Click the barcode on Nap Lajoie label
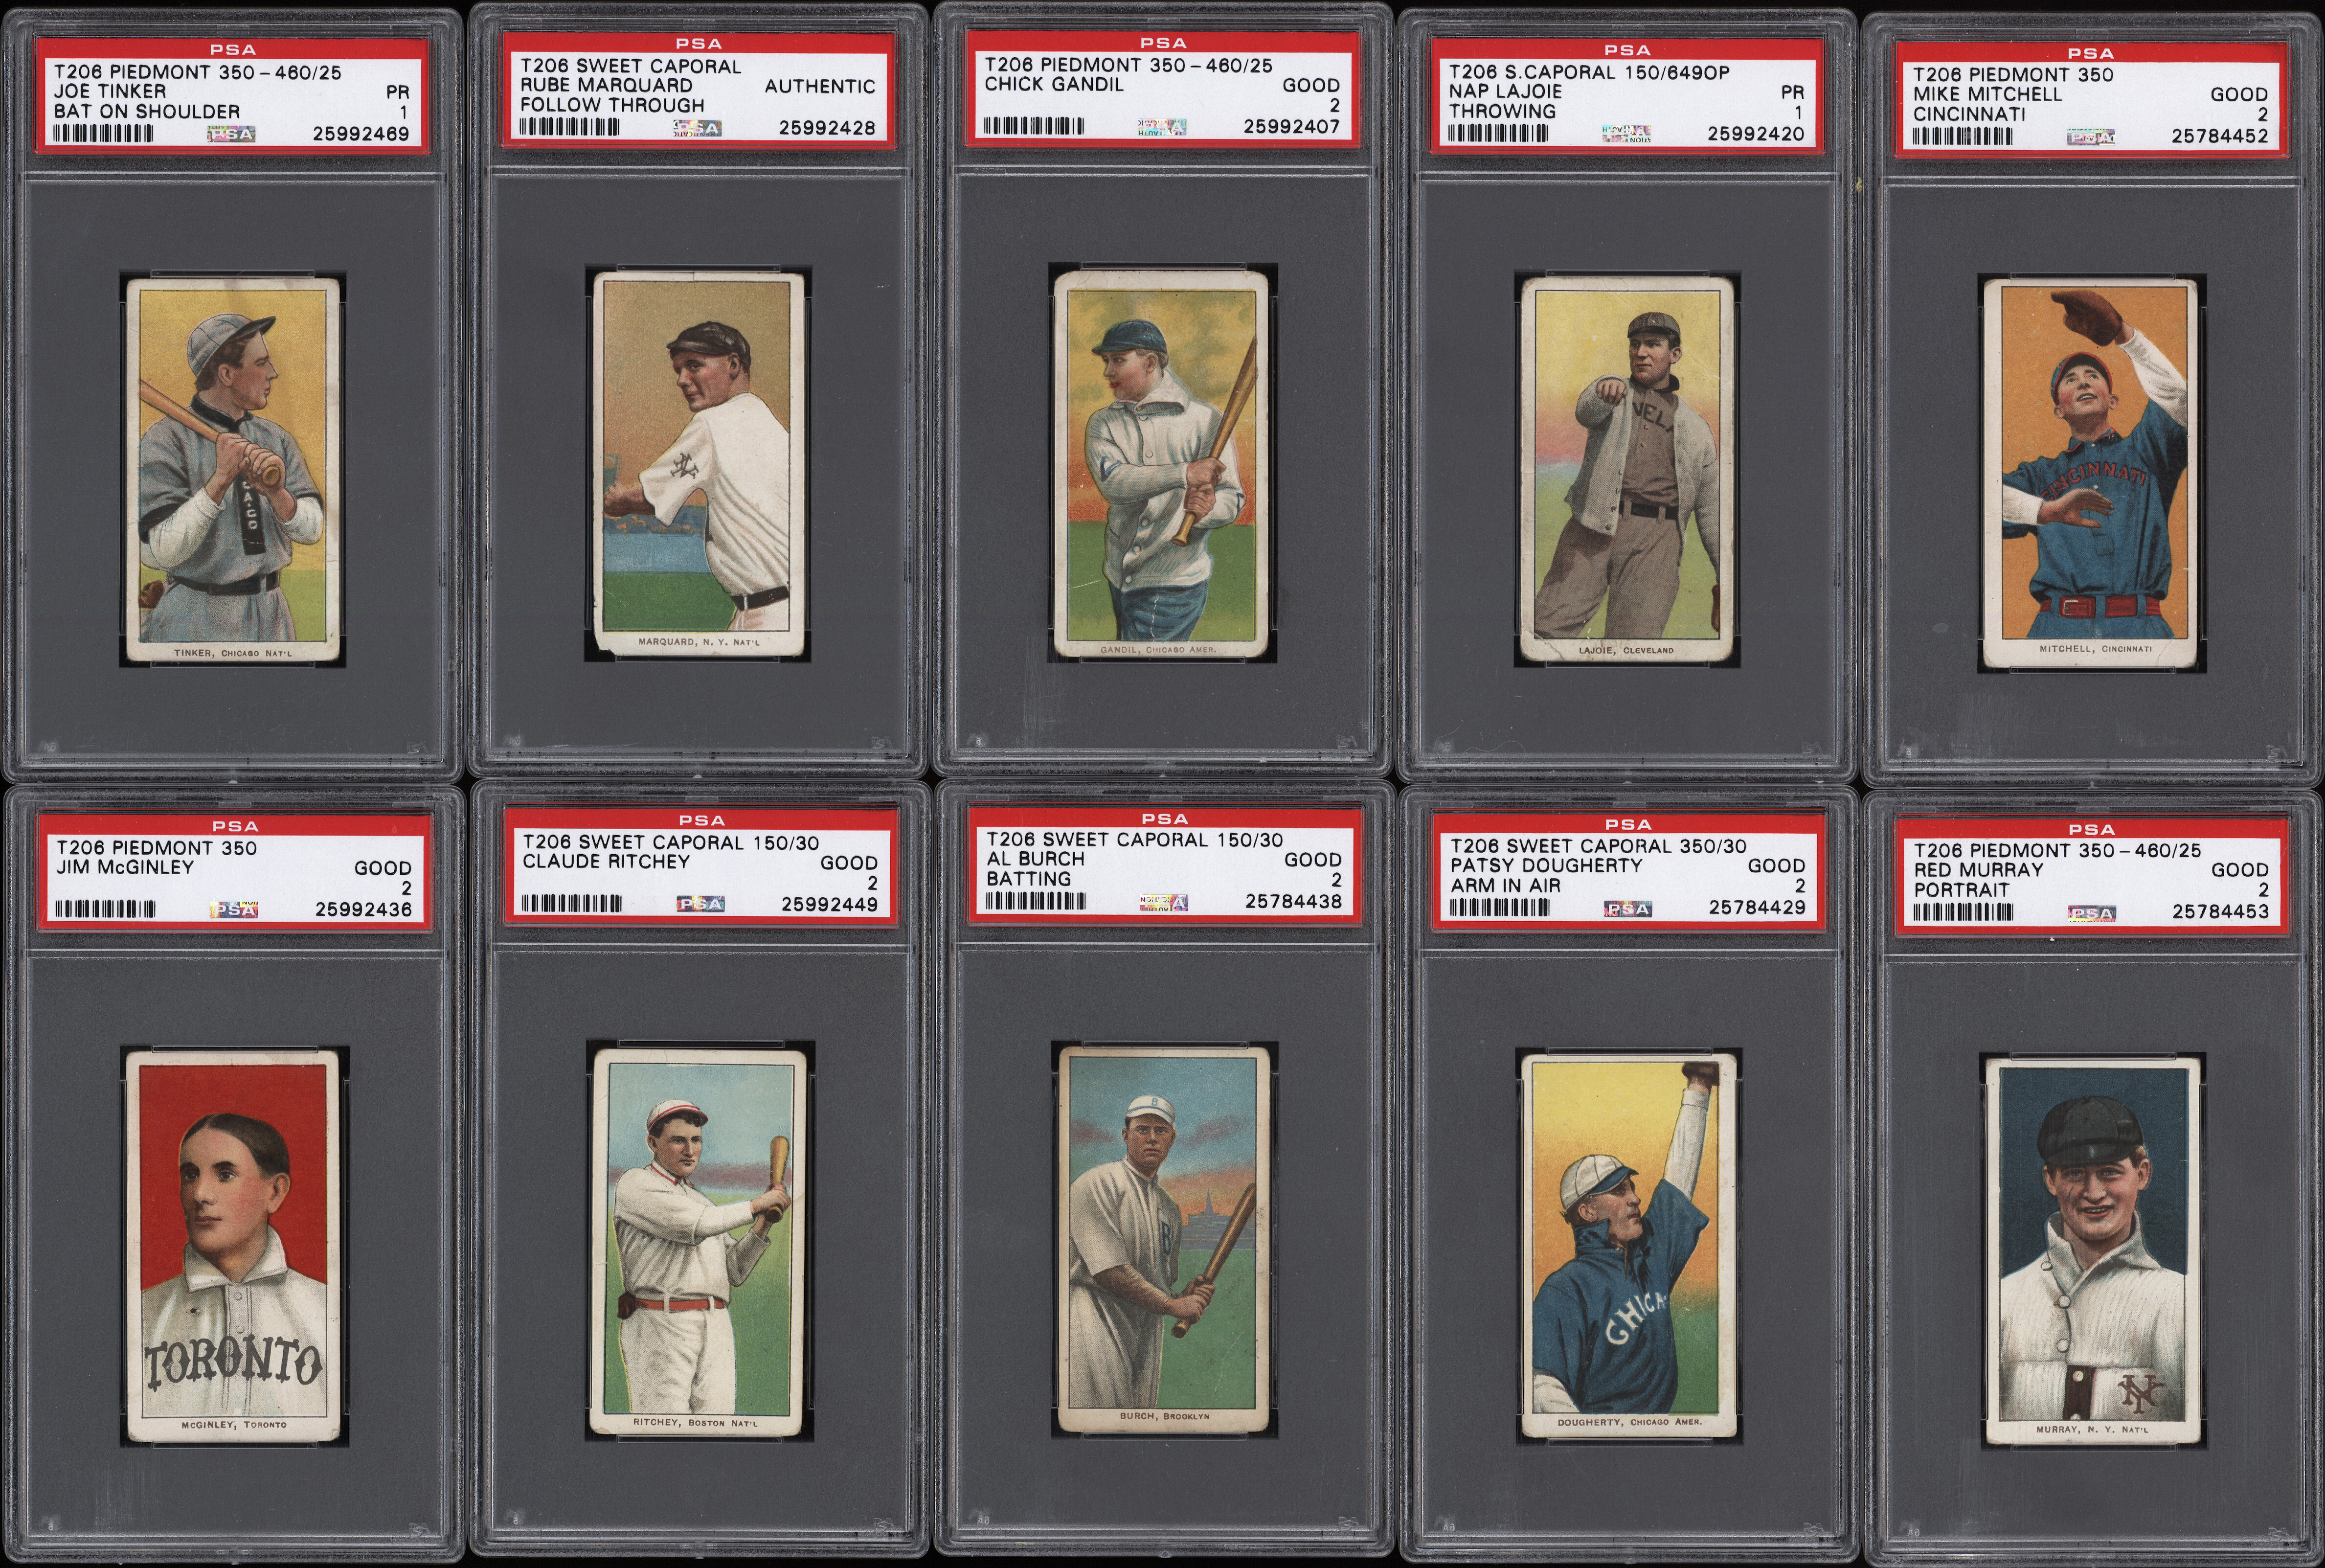This screenshot has width=2325, height=1568. click(1498, 134)
